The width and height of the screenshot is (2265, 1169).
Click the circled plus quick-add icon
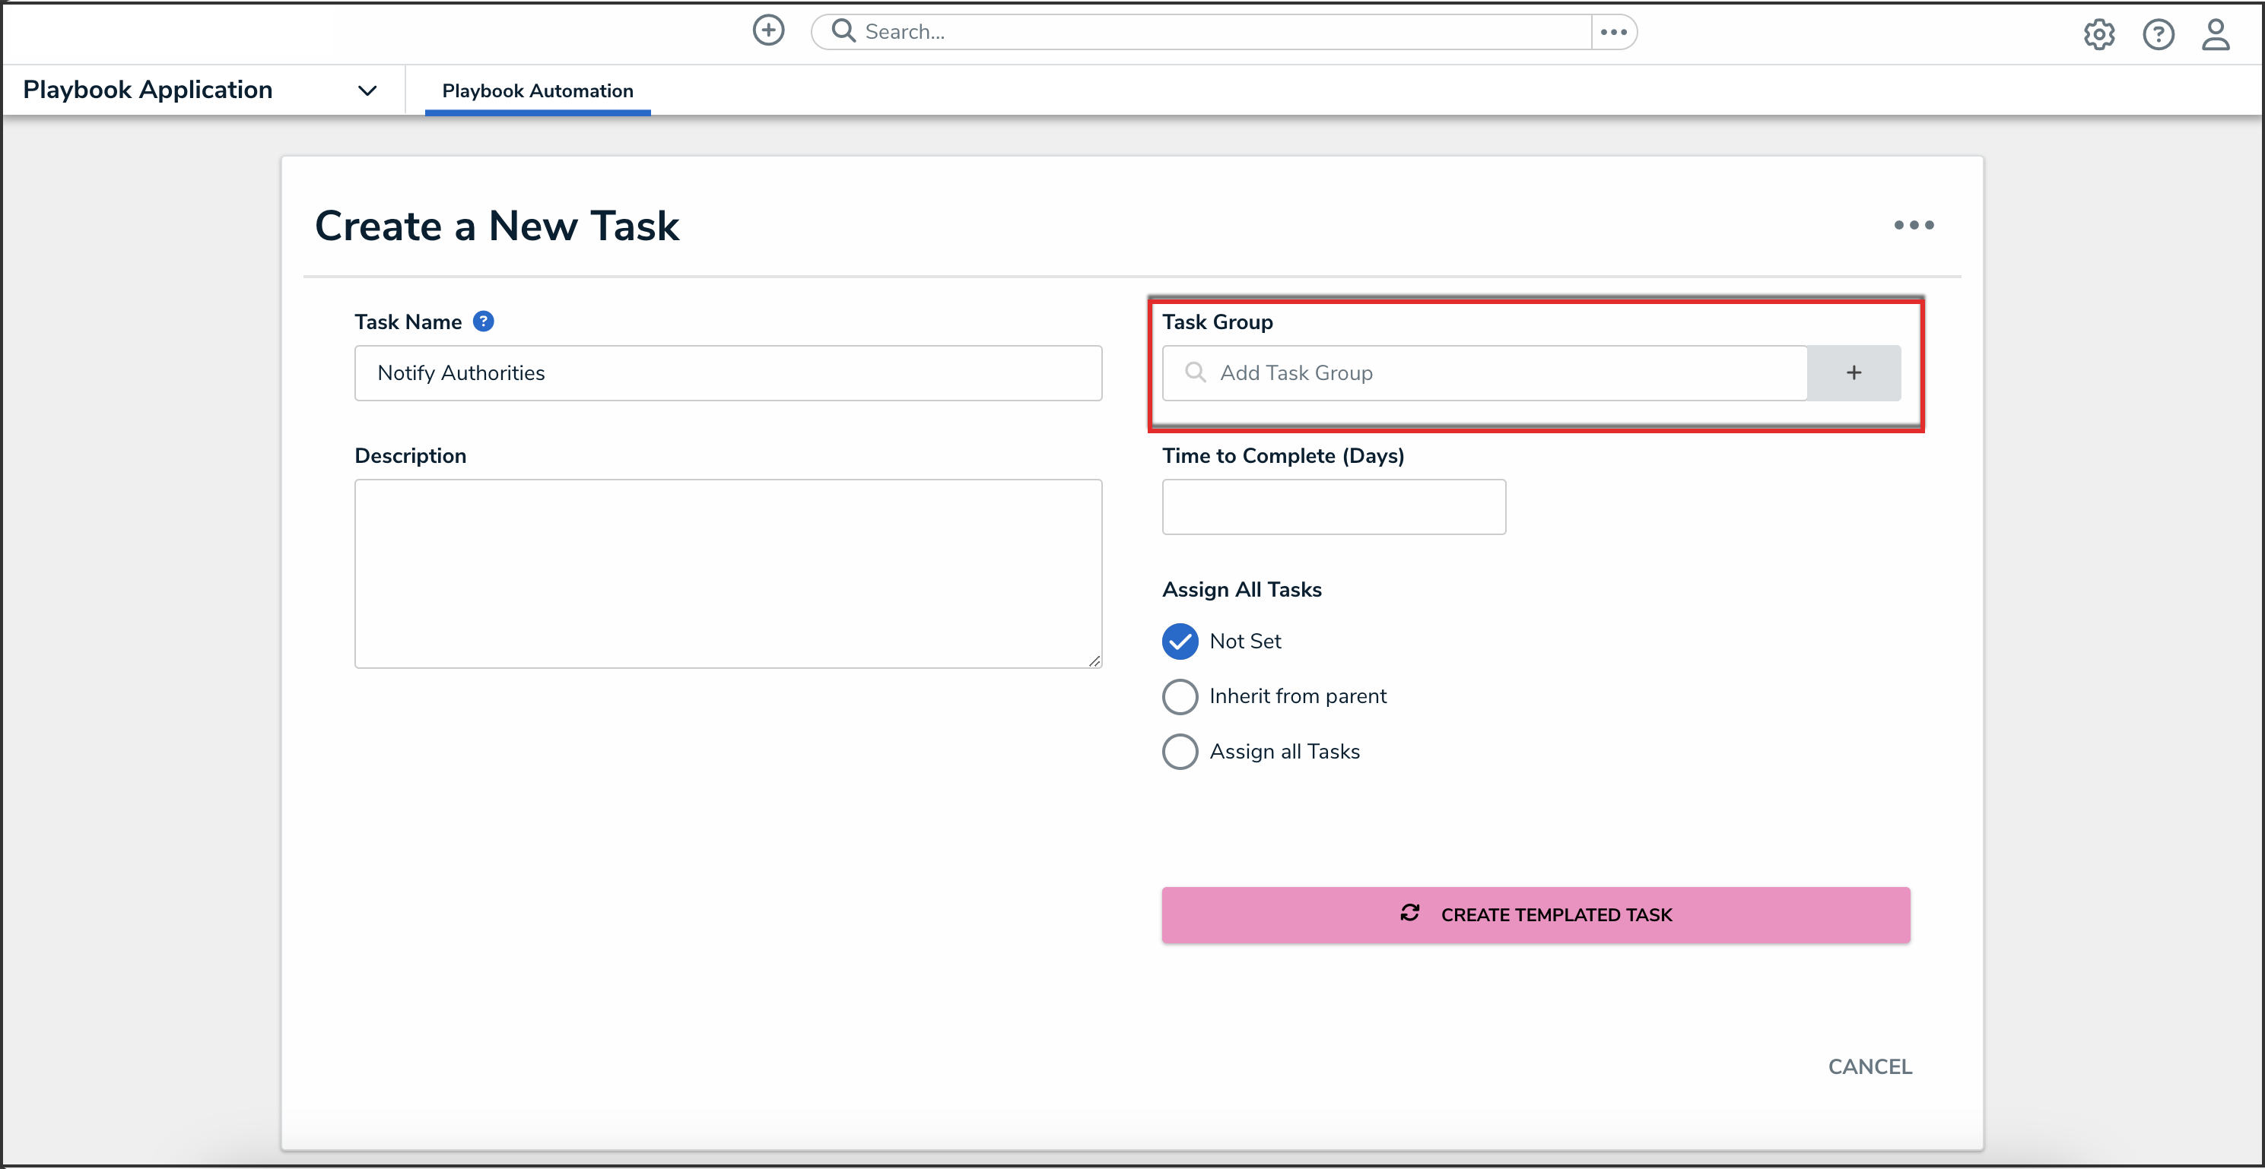click(767, 30)
